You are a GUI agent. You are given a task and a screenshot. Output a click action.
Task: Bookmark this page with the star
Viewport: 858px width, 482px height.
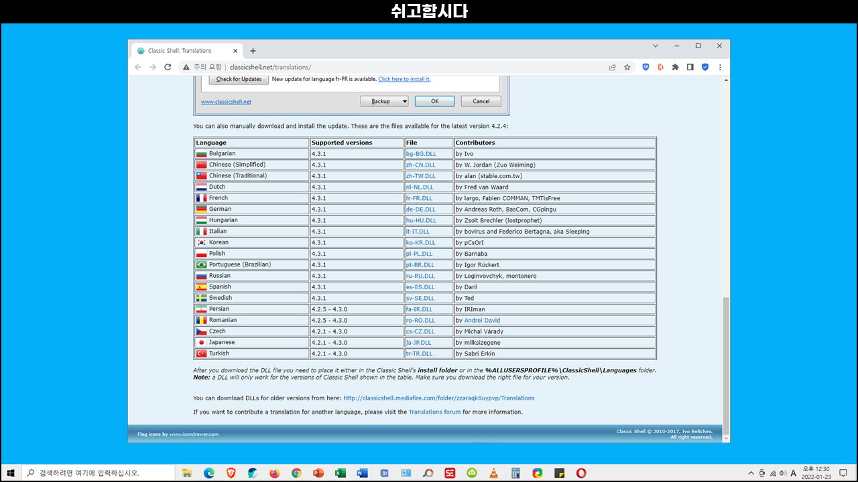point(627,67)
